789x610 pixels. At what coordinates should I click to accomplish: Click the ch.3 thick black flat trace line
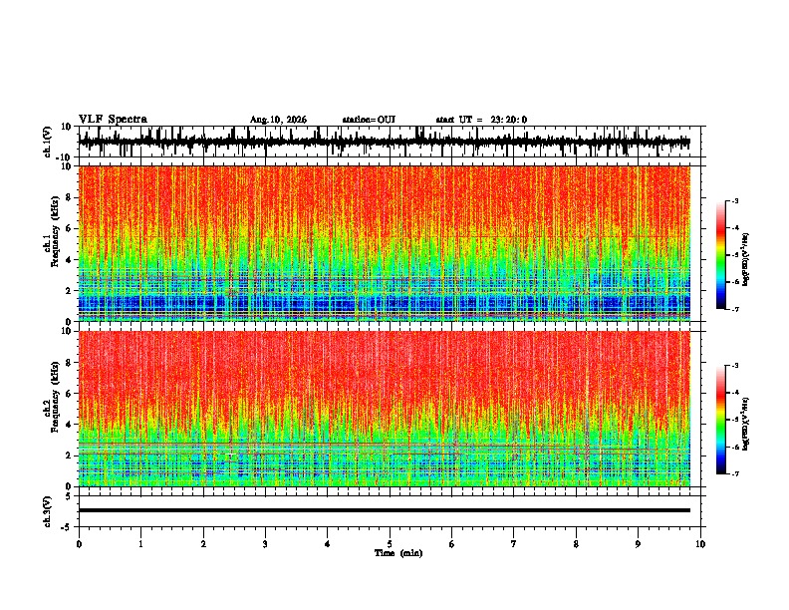(x=385, y=510)
